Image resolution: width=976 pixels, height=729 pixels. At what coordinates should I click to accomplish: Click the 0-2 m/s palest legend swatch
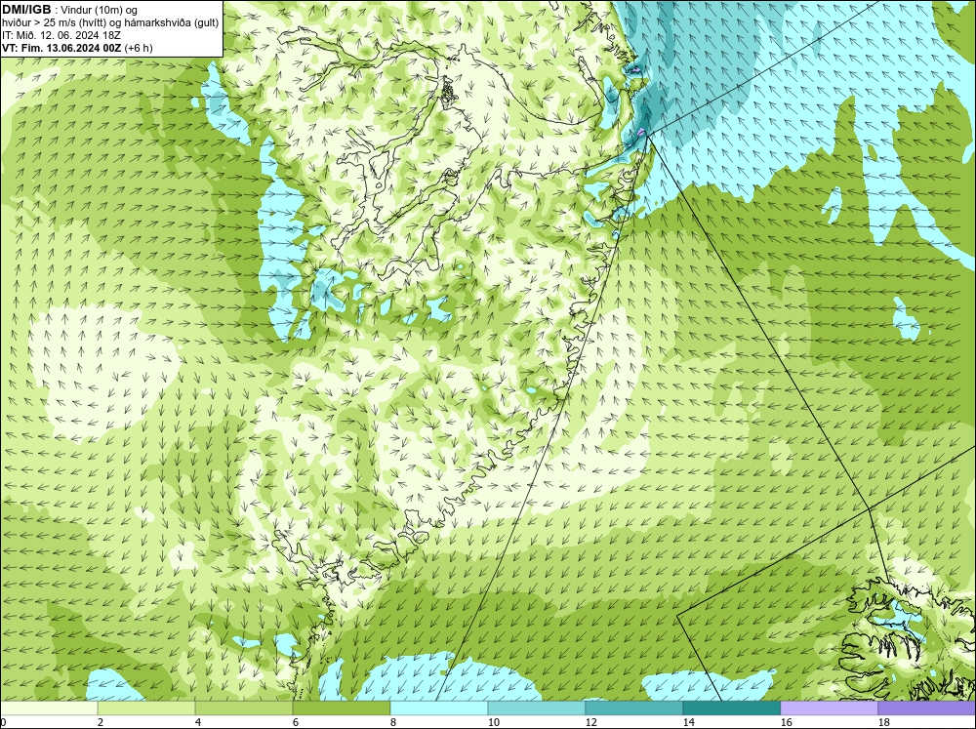49,708
